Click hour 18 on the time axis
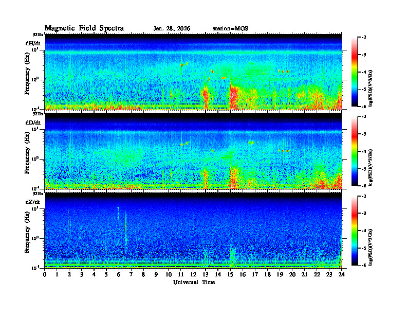Screen dimensions: 407x315 click(268, 275)
